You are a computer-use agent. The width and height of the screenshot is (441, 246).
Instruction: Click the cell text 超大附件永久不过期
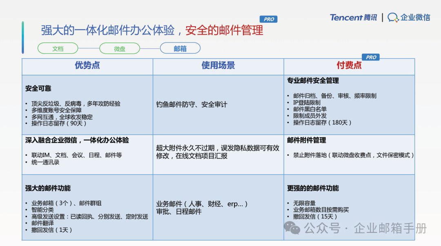coord(185,148)
